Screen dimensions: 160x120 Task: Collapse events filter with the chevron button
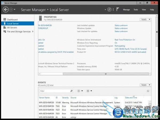[x=148, y=91]
